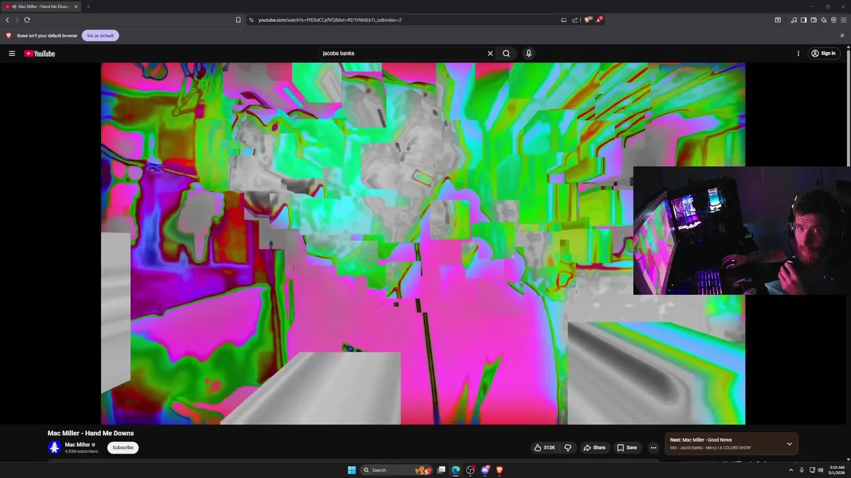Image resolution: width=851 pixels, height=478 pixels.
Task: Click the video player area
Action: 423,243
